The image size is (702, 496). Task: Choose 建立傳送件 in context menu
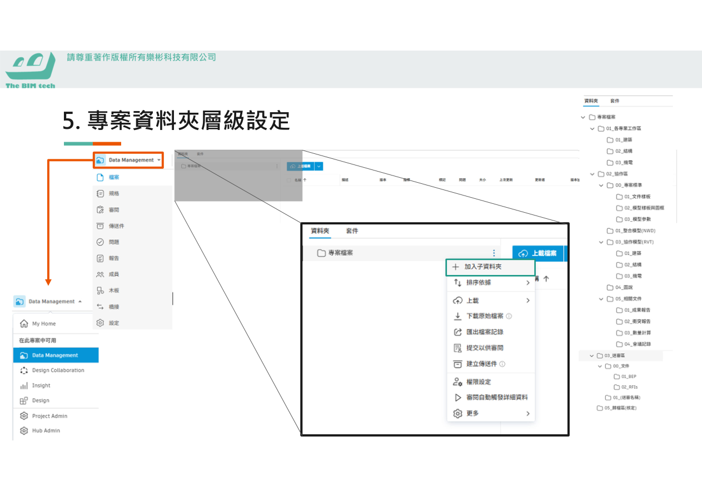pos(480,364)
